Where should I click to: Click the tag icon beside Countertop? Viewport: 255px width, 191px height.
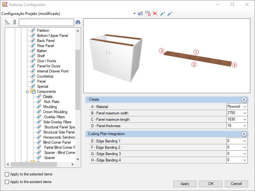pos(33,76)
